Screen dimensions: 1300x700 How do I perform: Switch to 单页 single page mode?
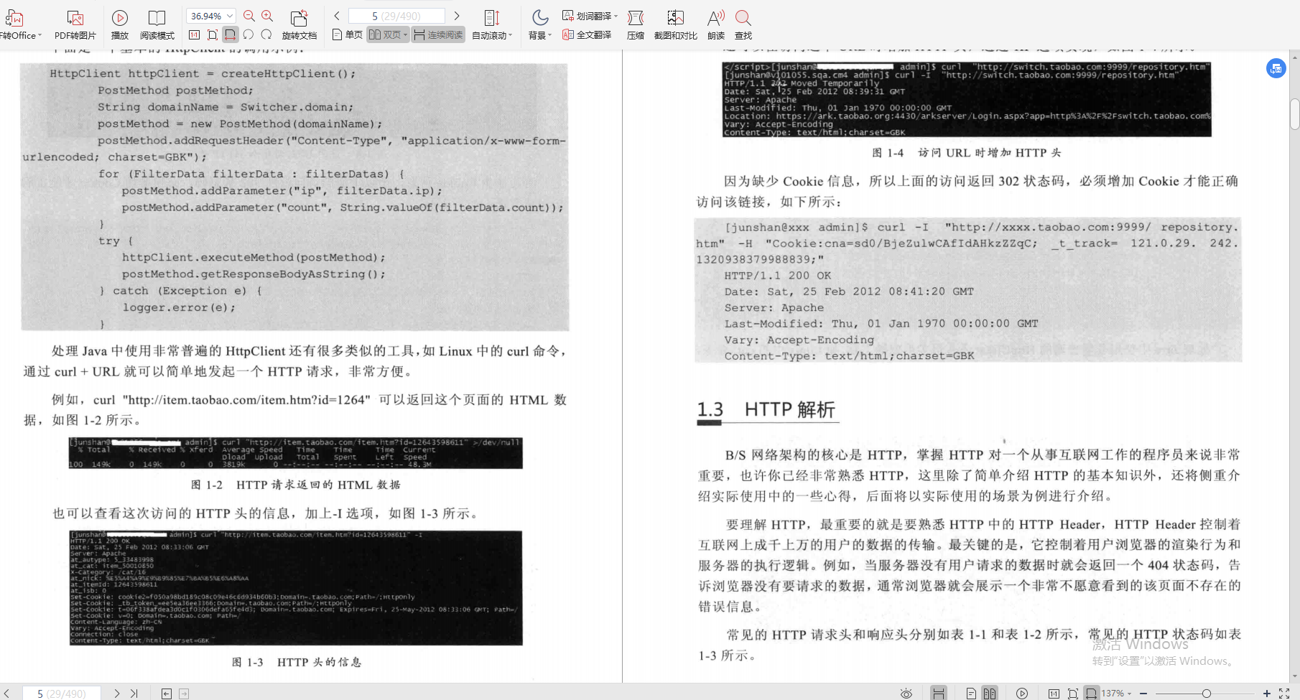[352, 34]
